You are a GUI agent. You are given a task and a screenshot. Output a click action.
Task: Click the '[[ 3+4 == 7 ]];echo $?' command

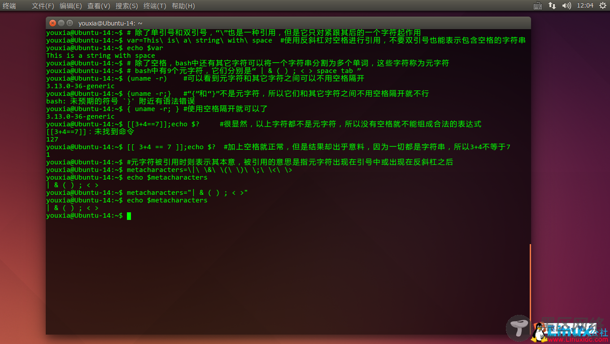[x=171, y=147]
